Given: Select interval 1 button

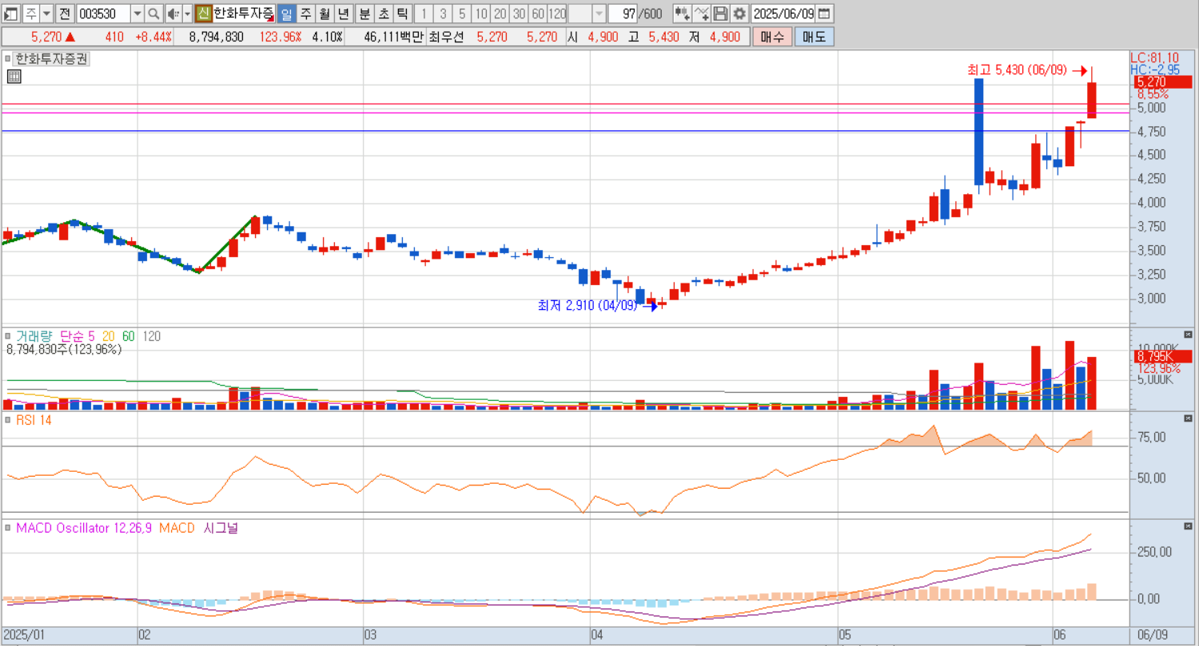Looking at the screenshot, I should tap(424, 14).
